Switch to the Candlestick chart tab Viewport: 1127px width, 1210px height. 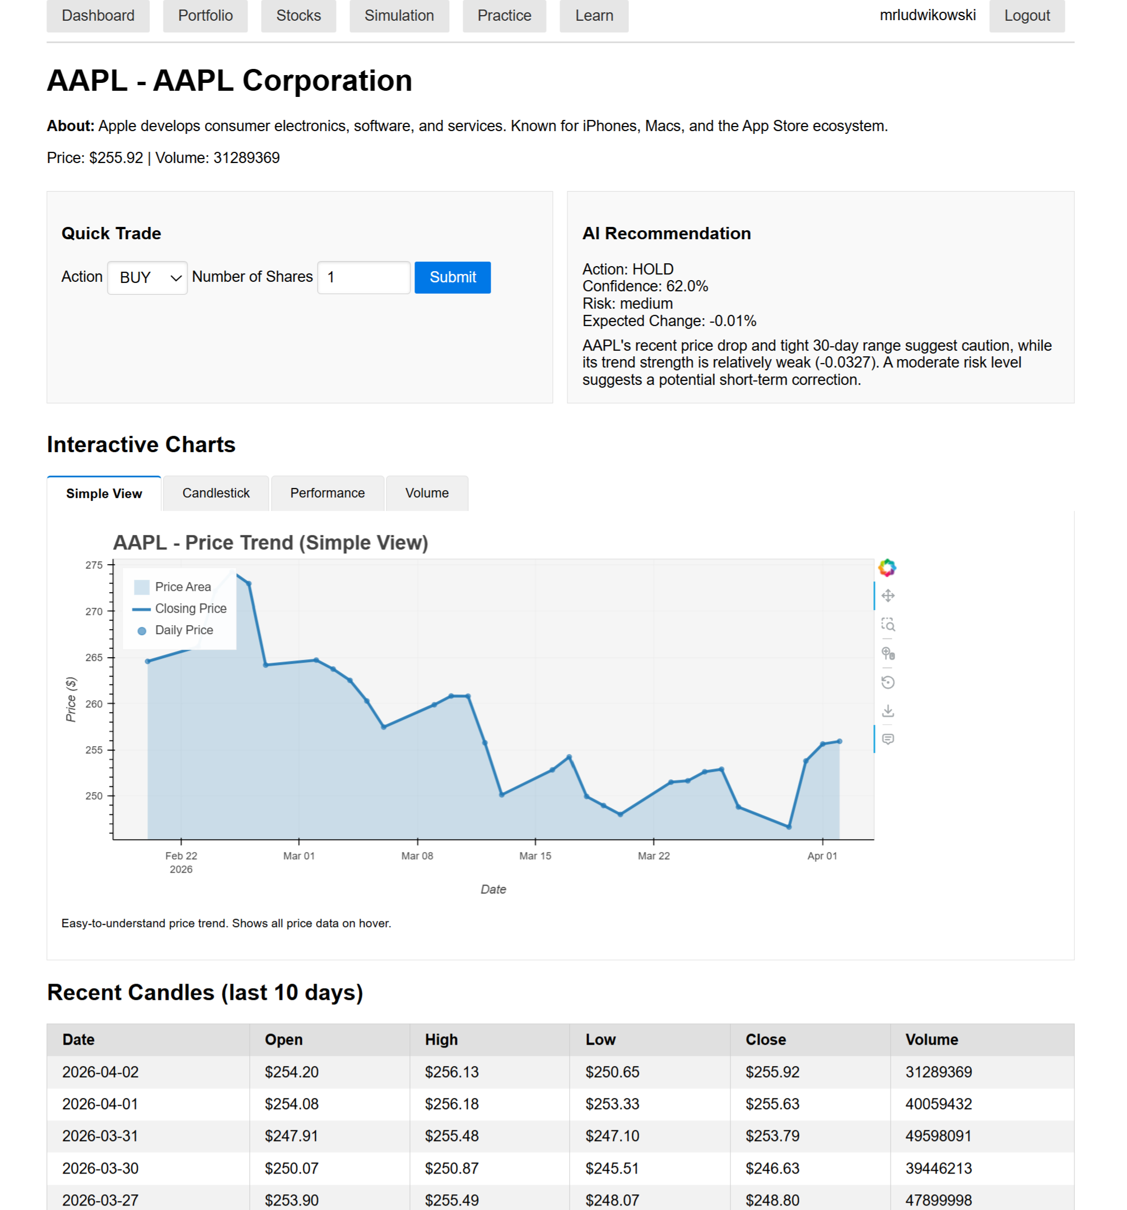216,493
